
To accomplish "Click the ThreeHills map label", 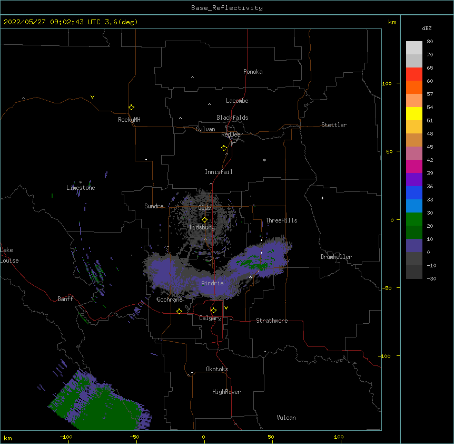I will point(281,220).
